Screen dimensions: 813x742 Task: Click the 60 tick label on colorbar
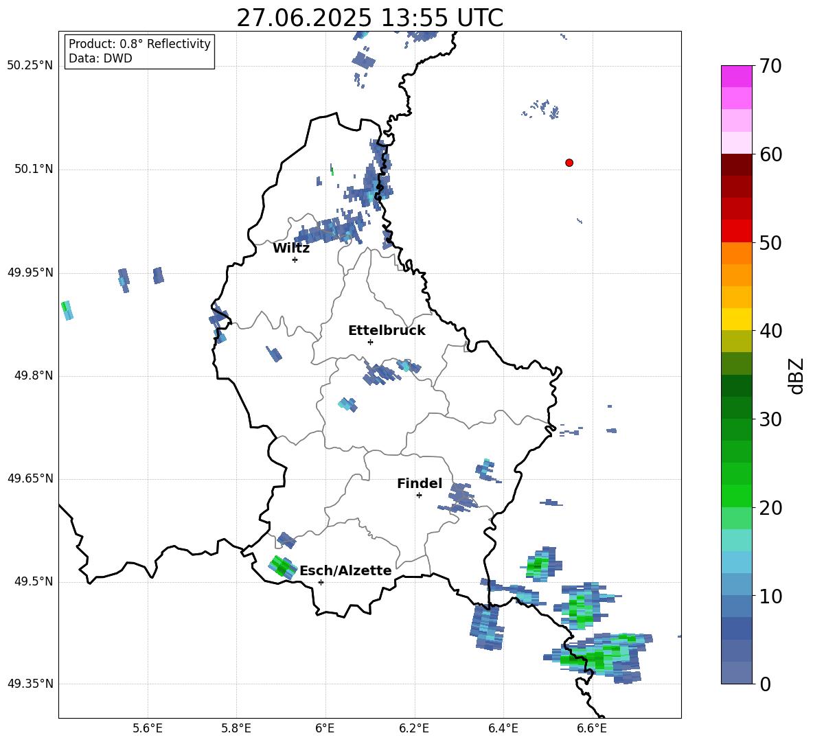[770, 154]
